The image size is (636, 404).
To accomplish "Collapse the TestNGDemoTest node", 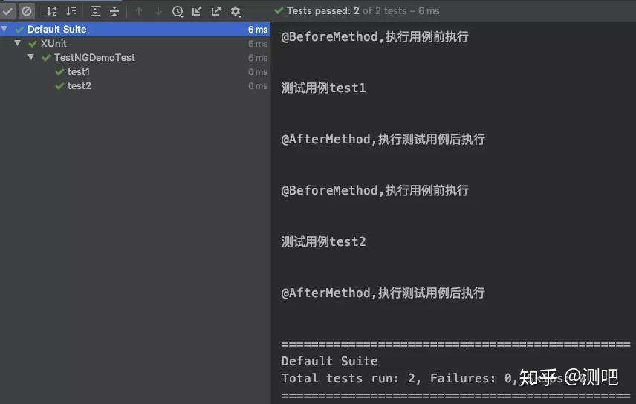I will click(x=30, y=57).
